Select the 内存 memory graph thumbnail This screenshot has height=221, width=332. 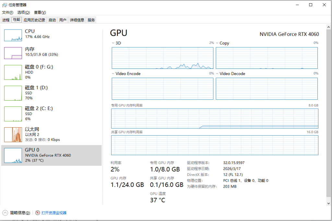point(13,53)
